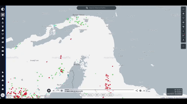The image size is (187, 104).
Task: Open the tag sidebar icon
Action: point(3,72)
